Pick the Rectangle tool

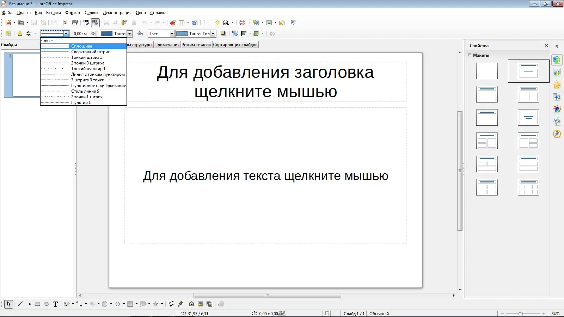tap(37, 304)
